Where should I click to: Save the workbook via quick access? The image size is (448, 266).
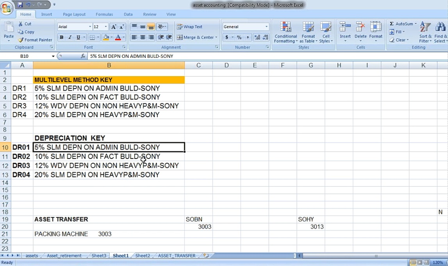pyautogui.click(x=20, y=5)
